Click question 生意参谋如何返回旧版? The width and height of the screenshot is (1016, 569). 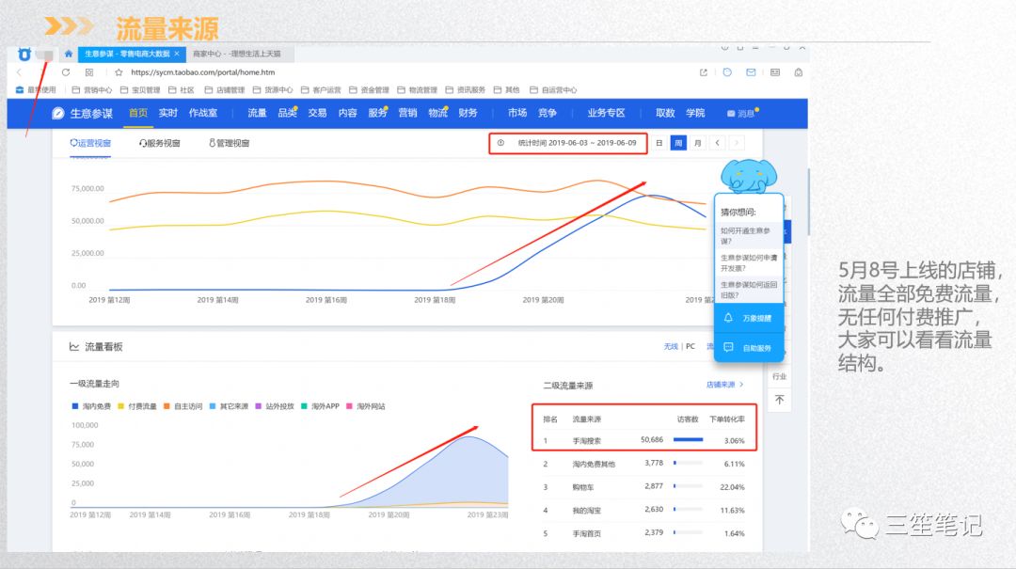coord(749,290)
